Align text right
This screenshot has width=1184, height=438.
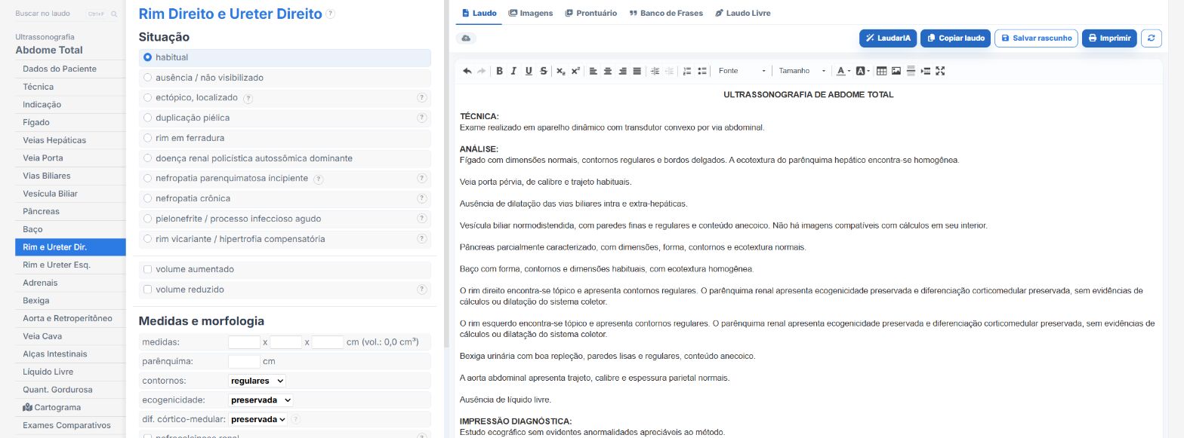click(x=623, y=71)
